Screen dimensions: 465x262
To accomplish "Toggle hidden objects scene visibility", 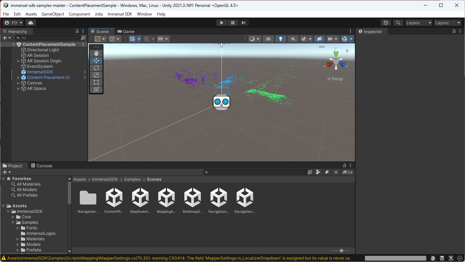I will (x=320, y=39).
